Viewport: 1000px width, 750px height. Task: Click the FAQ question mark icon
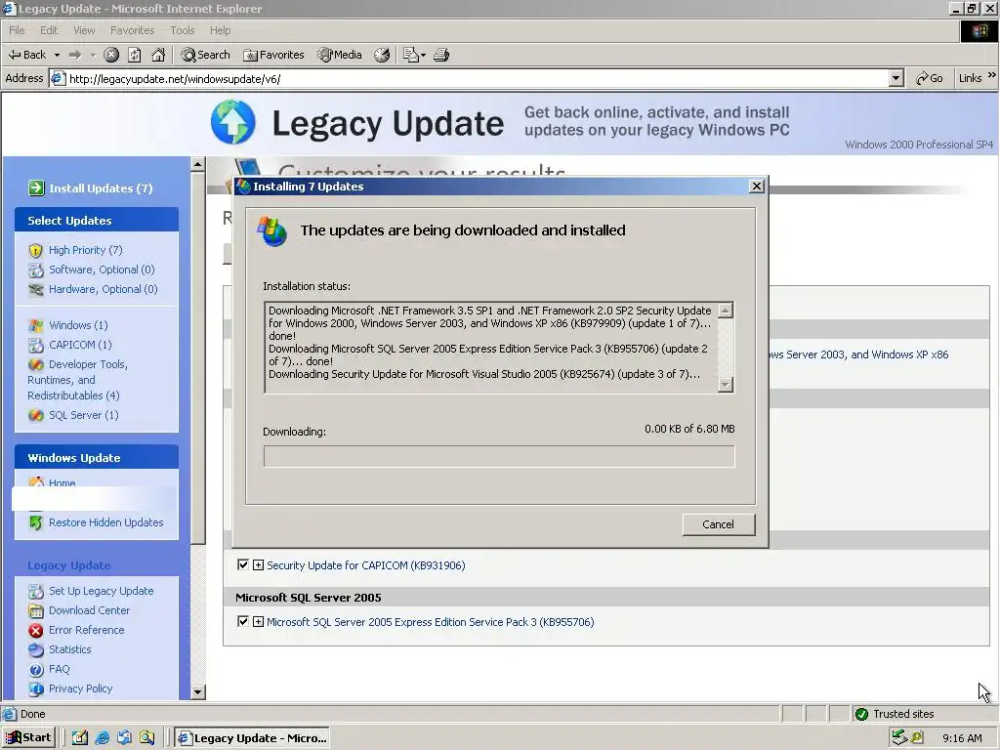tap(36, 670)
